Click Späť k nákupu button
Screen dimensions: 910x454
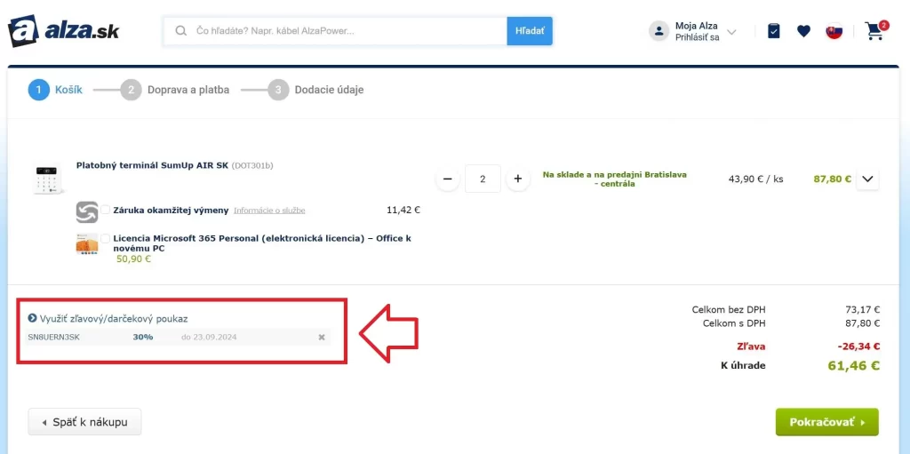click(84, 422)
